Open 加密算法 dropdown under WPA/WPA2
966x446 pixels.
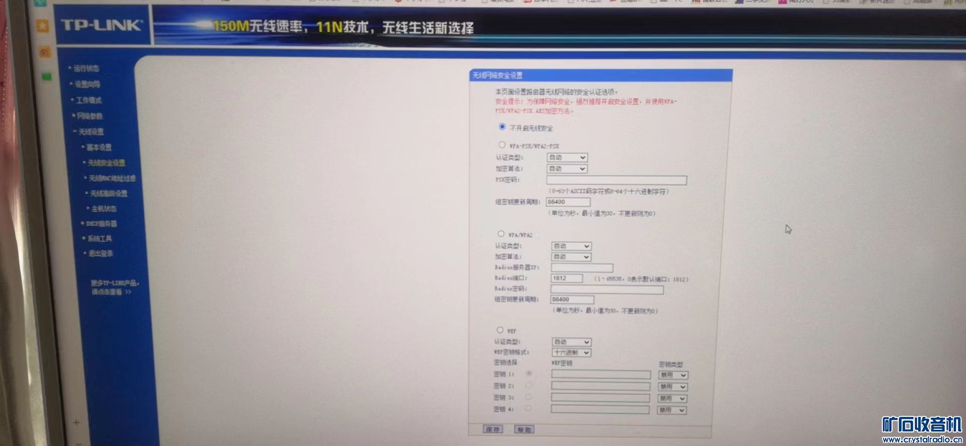click(571, 257)
